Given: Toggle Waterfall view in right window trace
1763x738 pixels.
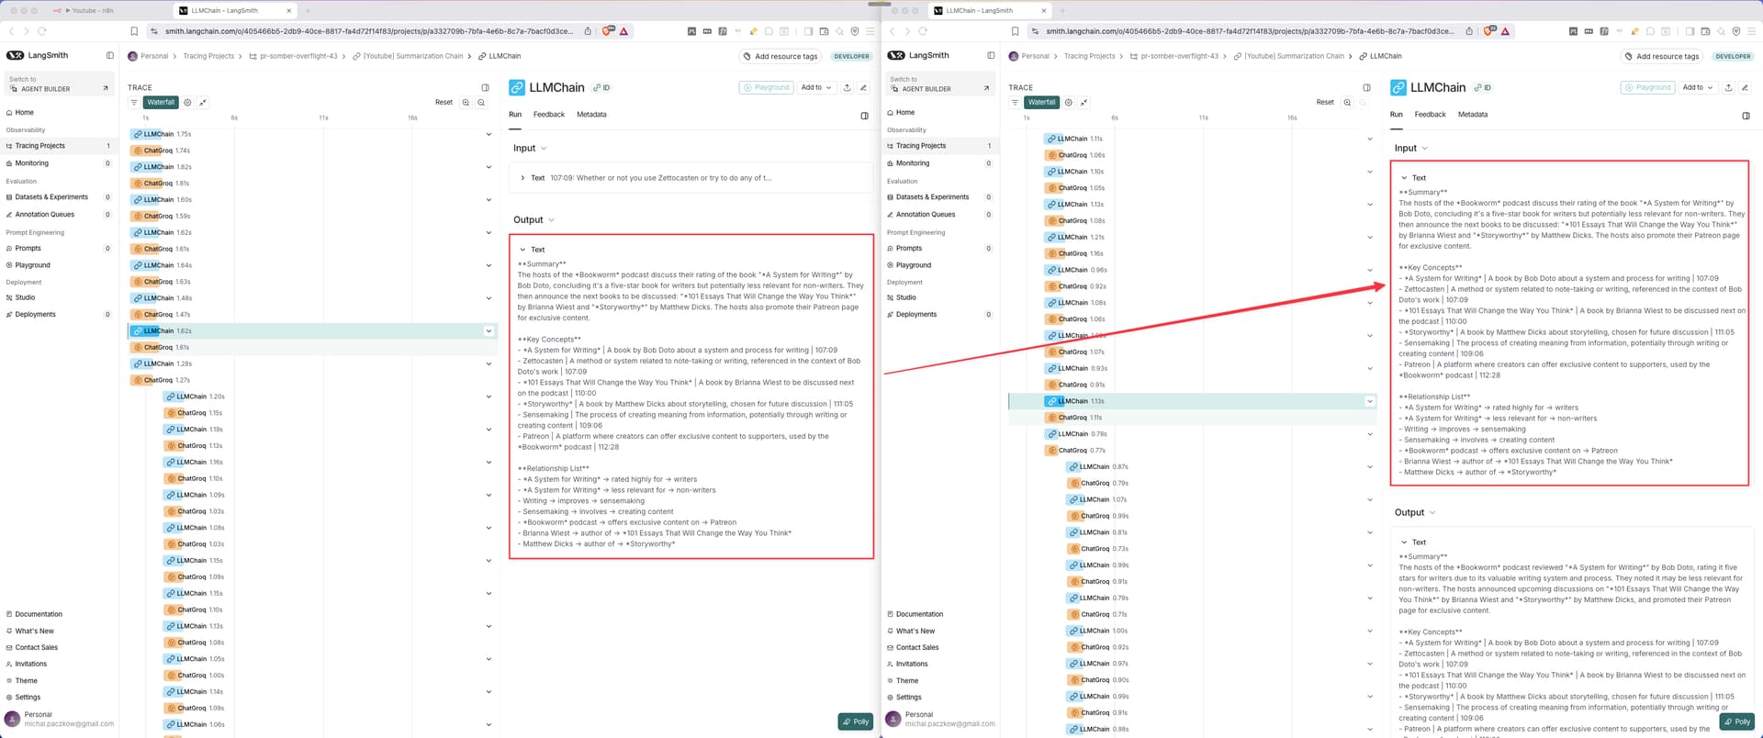Looking at the screenshot, I should (x=1041, y=102).
